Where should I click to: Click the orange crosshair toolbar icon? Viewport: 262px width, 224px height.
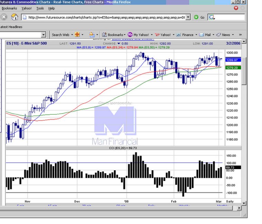[x=77, y=35]
